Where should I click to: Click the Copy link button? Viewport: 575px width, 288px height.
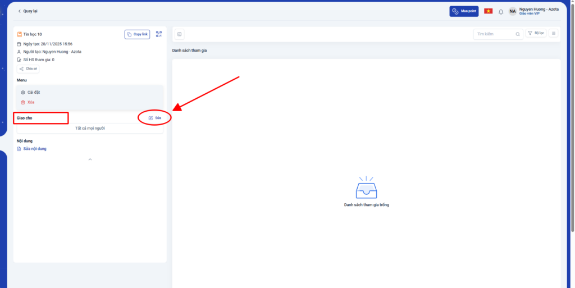tap(137, 34)
